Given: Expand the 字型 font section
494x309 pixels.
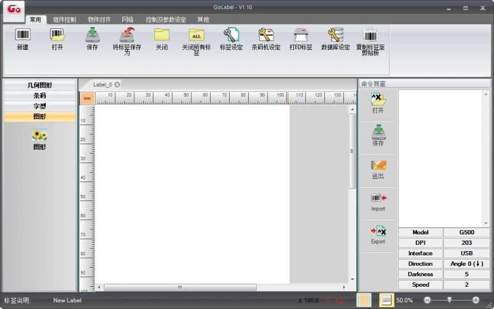Looking at the screenshot, I should (x=40, y=106).
